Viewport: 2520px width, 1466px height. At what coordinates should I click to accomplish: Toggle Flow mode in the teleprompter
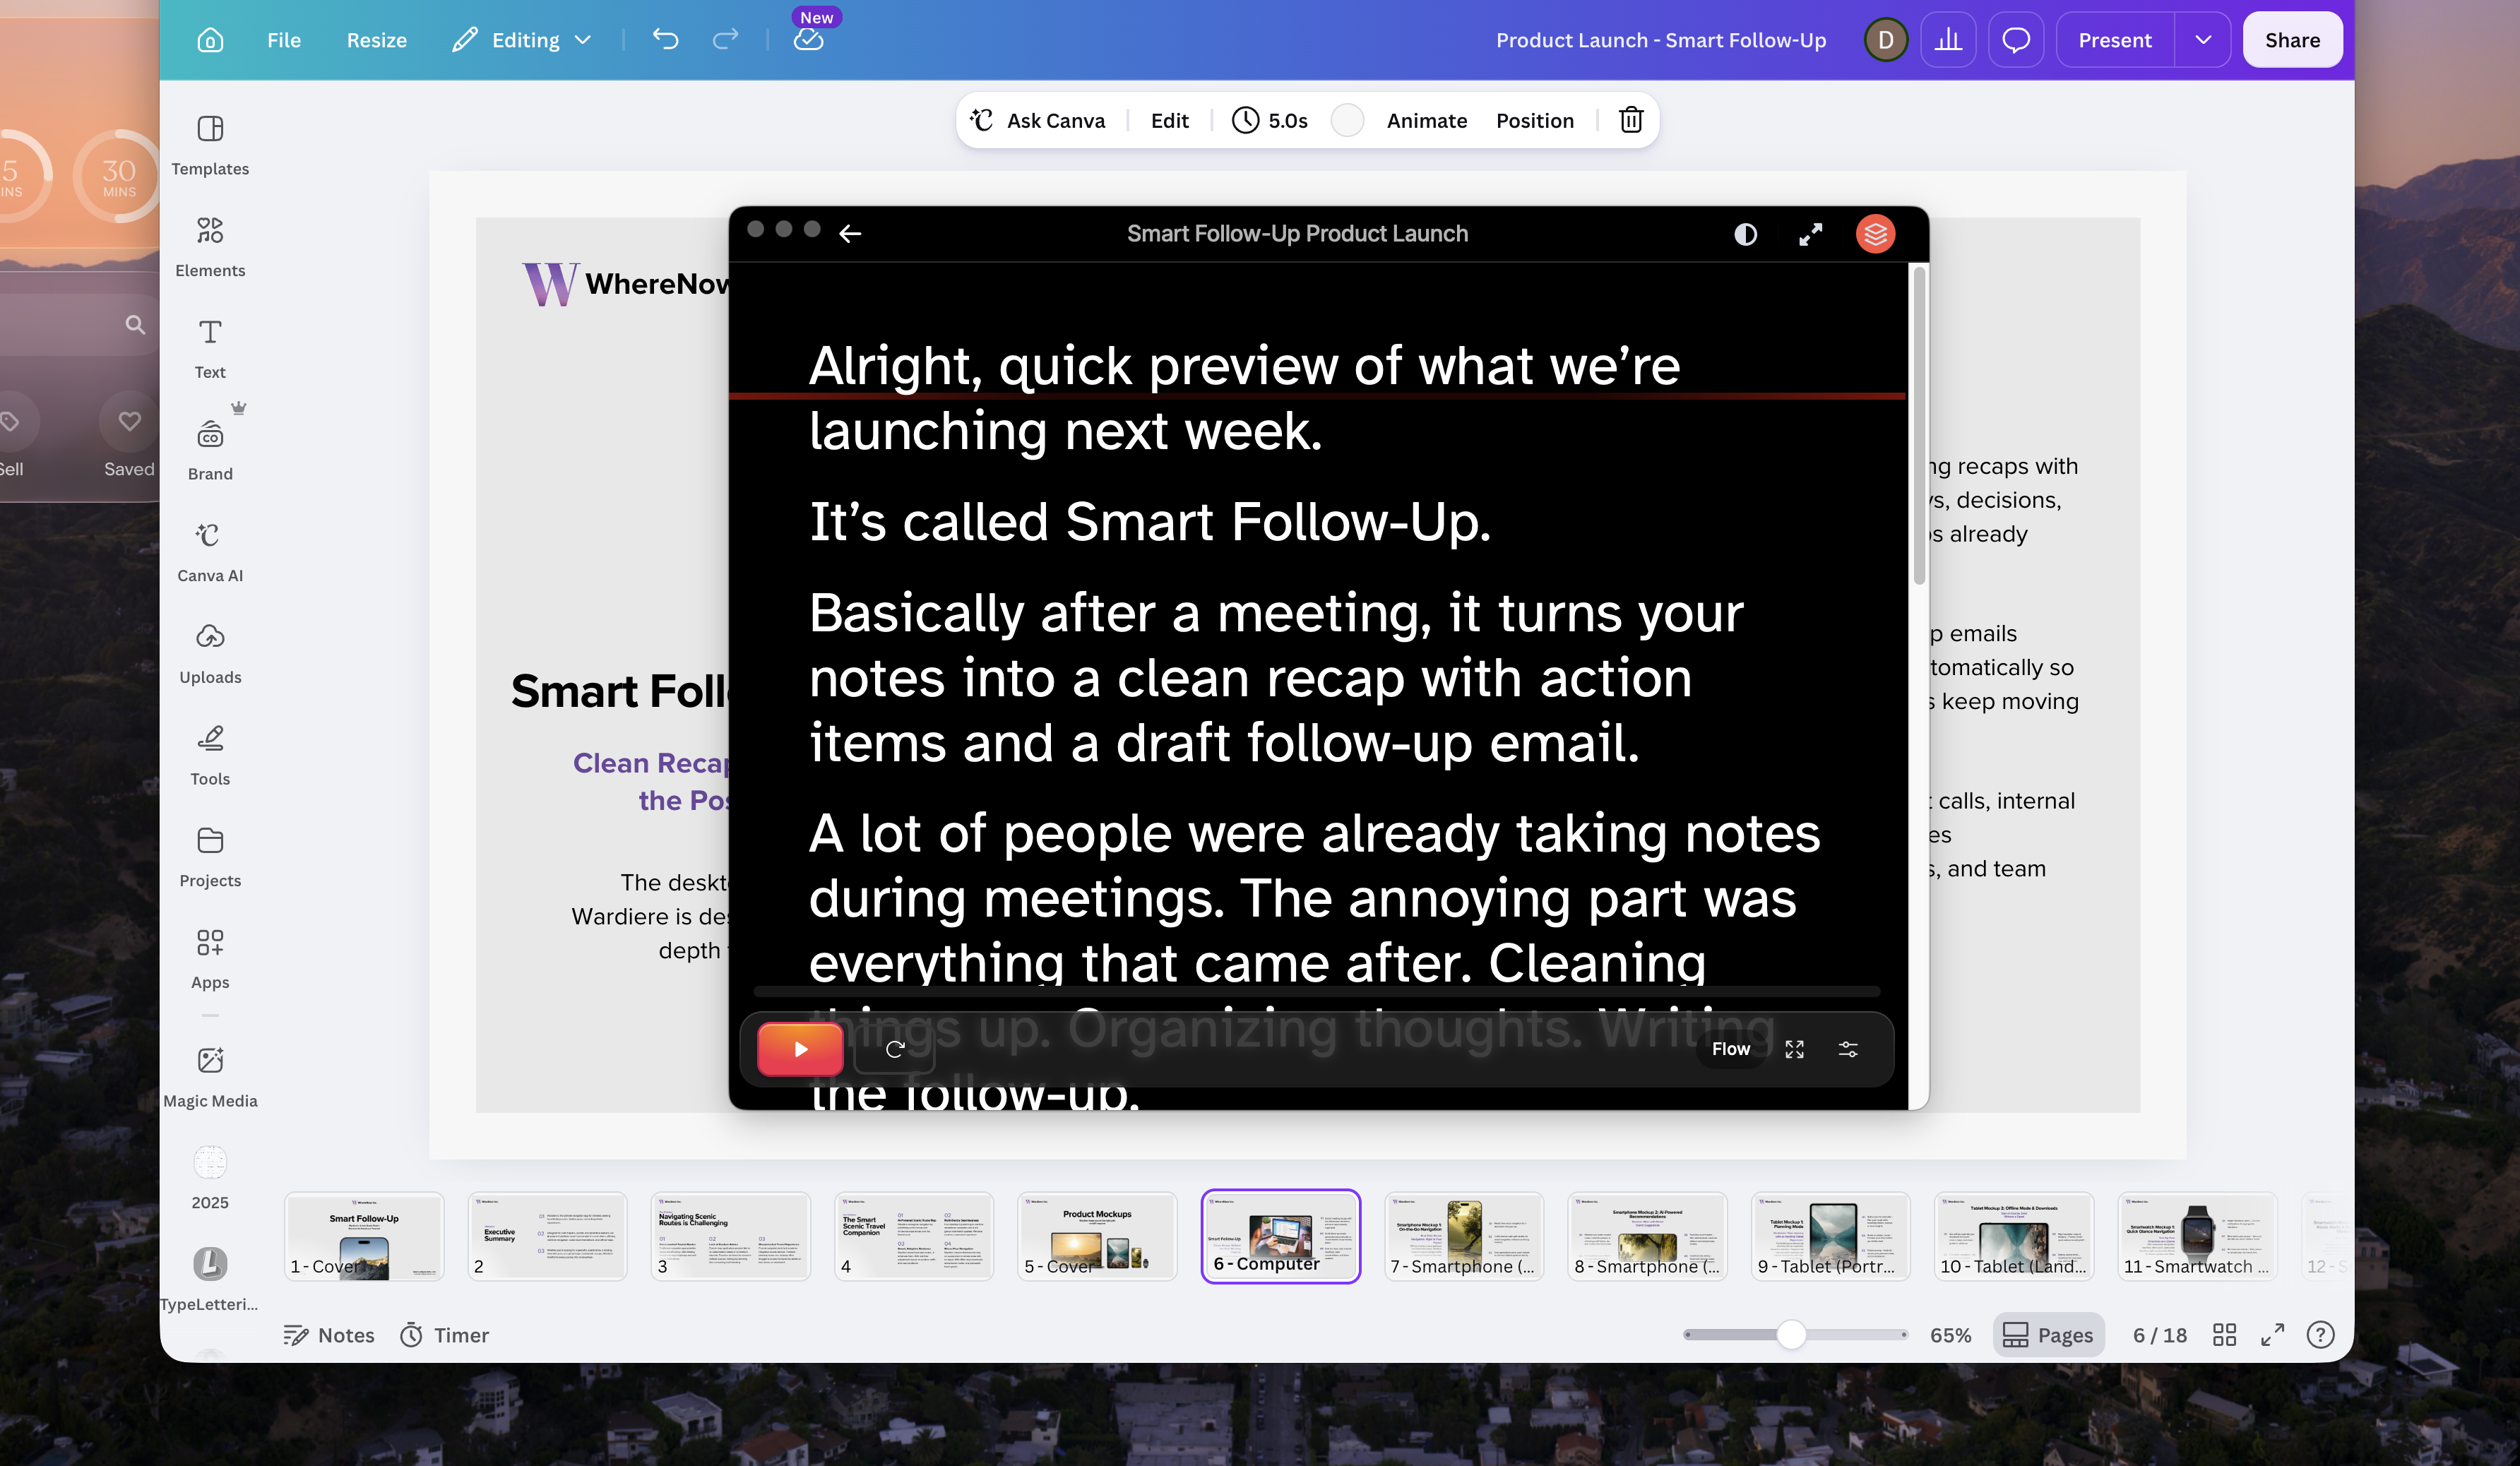click(1730, 1049)
